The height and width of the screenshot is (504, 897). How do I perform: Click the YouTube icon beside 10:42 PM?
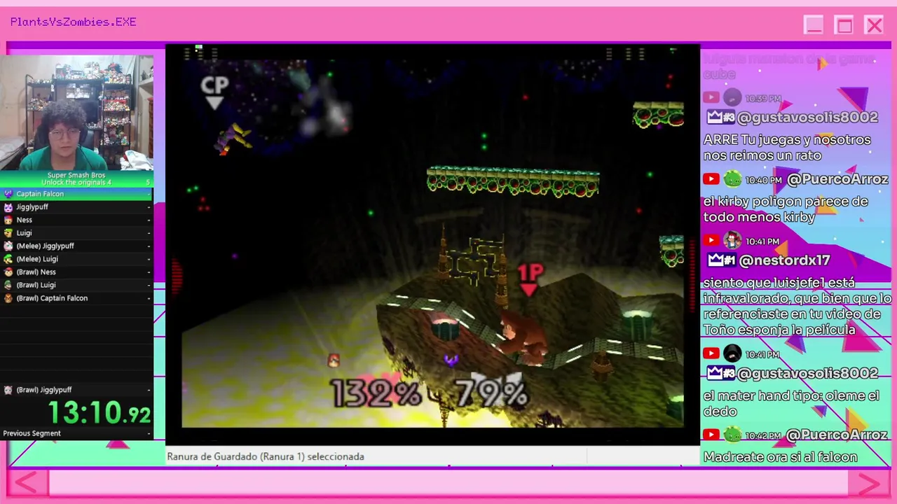(x=711, y=435)
